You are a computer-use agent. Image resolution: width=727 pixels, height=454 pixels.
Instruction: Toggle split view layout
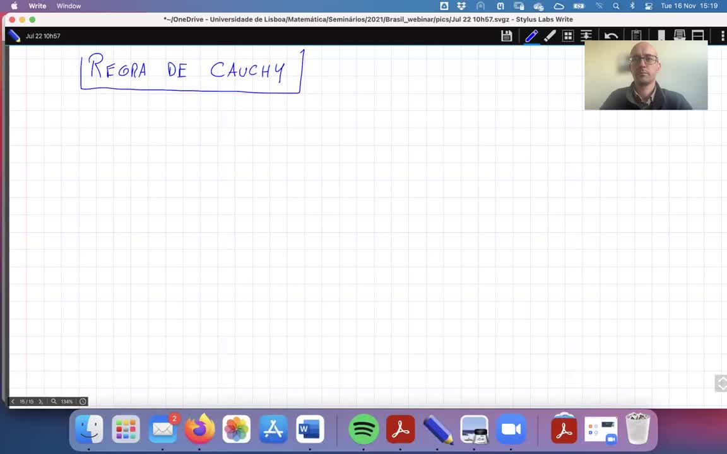[x=698, y=35]
